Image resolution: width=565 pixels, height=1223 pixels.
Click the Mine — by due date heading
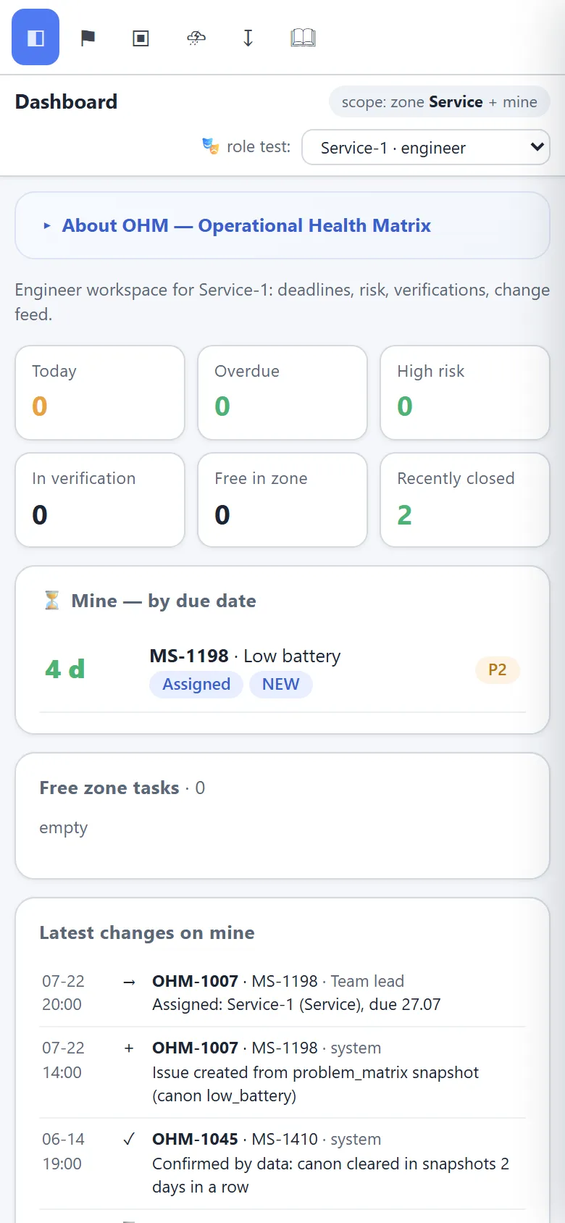164,601
